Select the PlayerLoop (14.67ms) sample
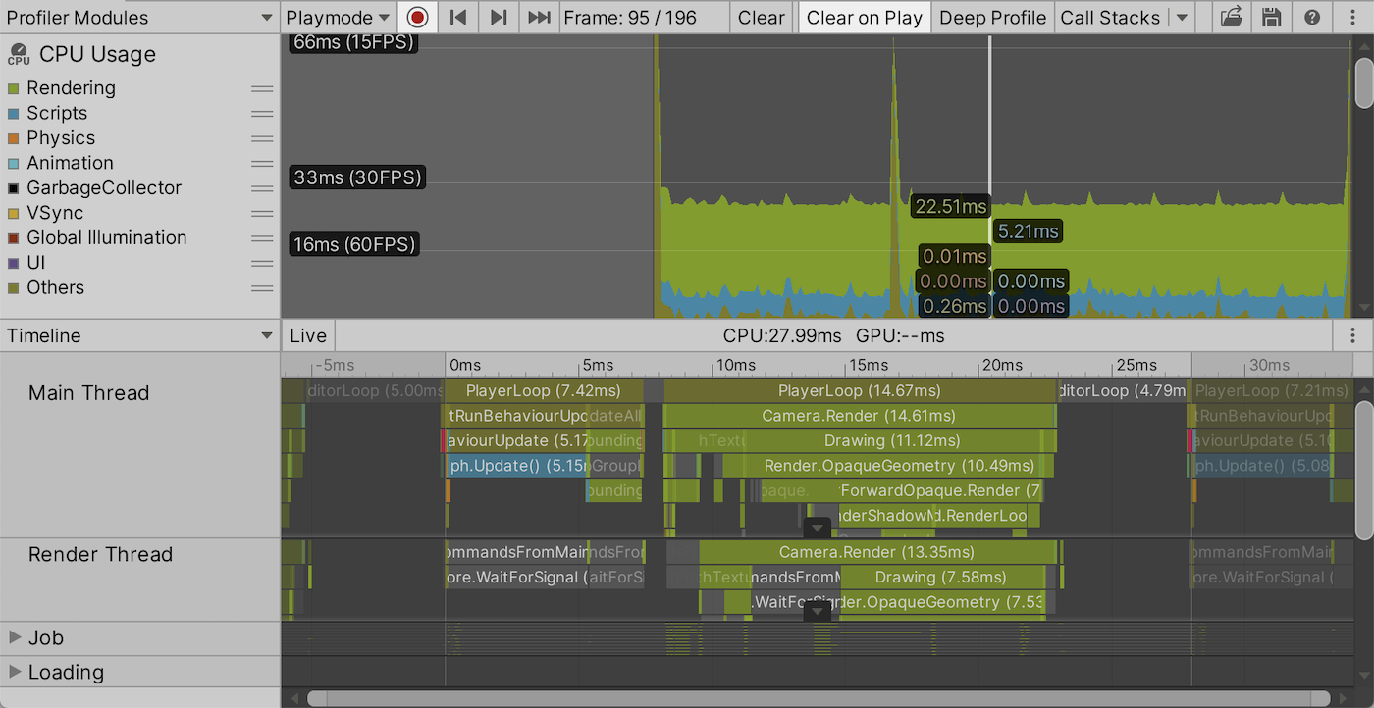The width and height of the screenshot is (1374, 708). click(860, 391)
